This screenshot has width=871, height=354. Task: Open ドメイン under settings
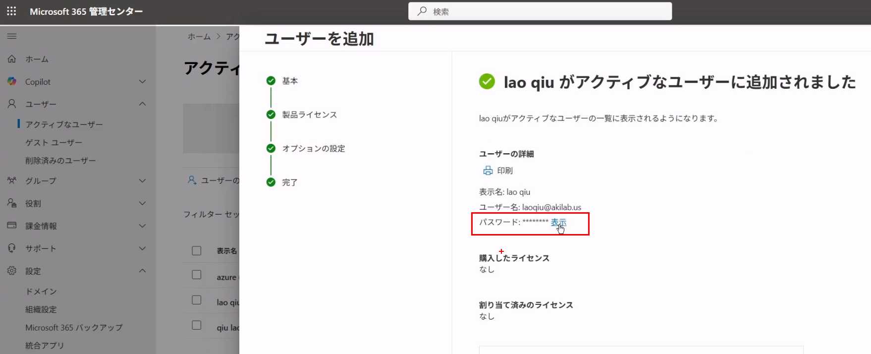coord(41,292)
